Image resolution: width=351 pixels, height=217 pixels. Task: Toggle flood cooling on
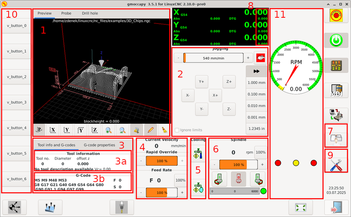198,155
